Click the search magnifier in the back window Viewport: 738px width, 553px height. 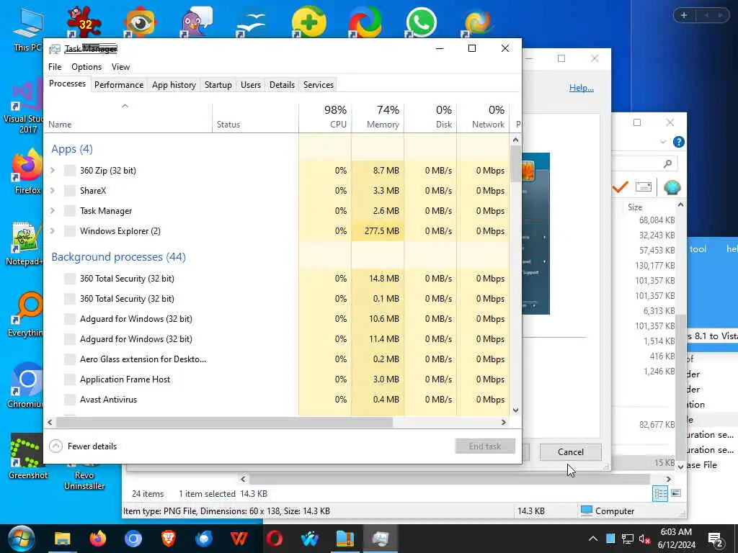pos(667,163)
